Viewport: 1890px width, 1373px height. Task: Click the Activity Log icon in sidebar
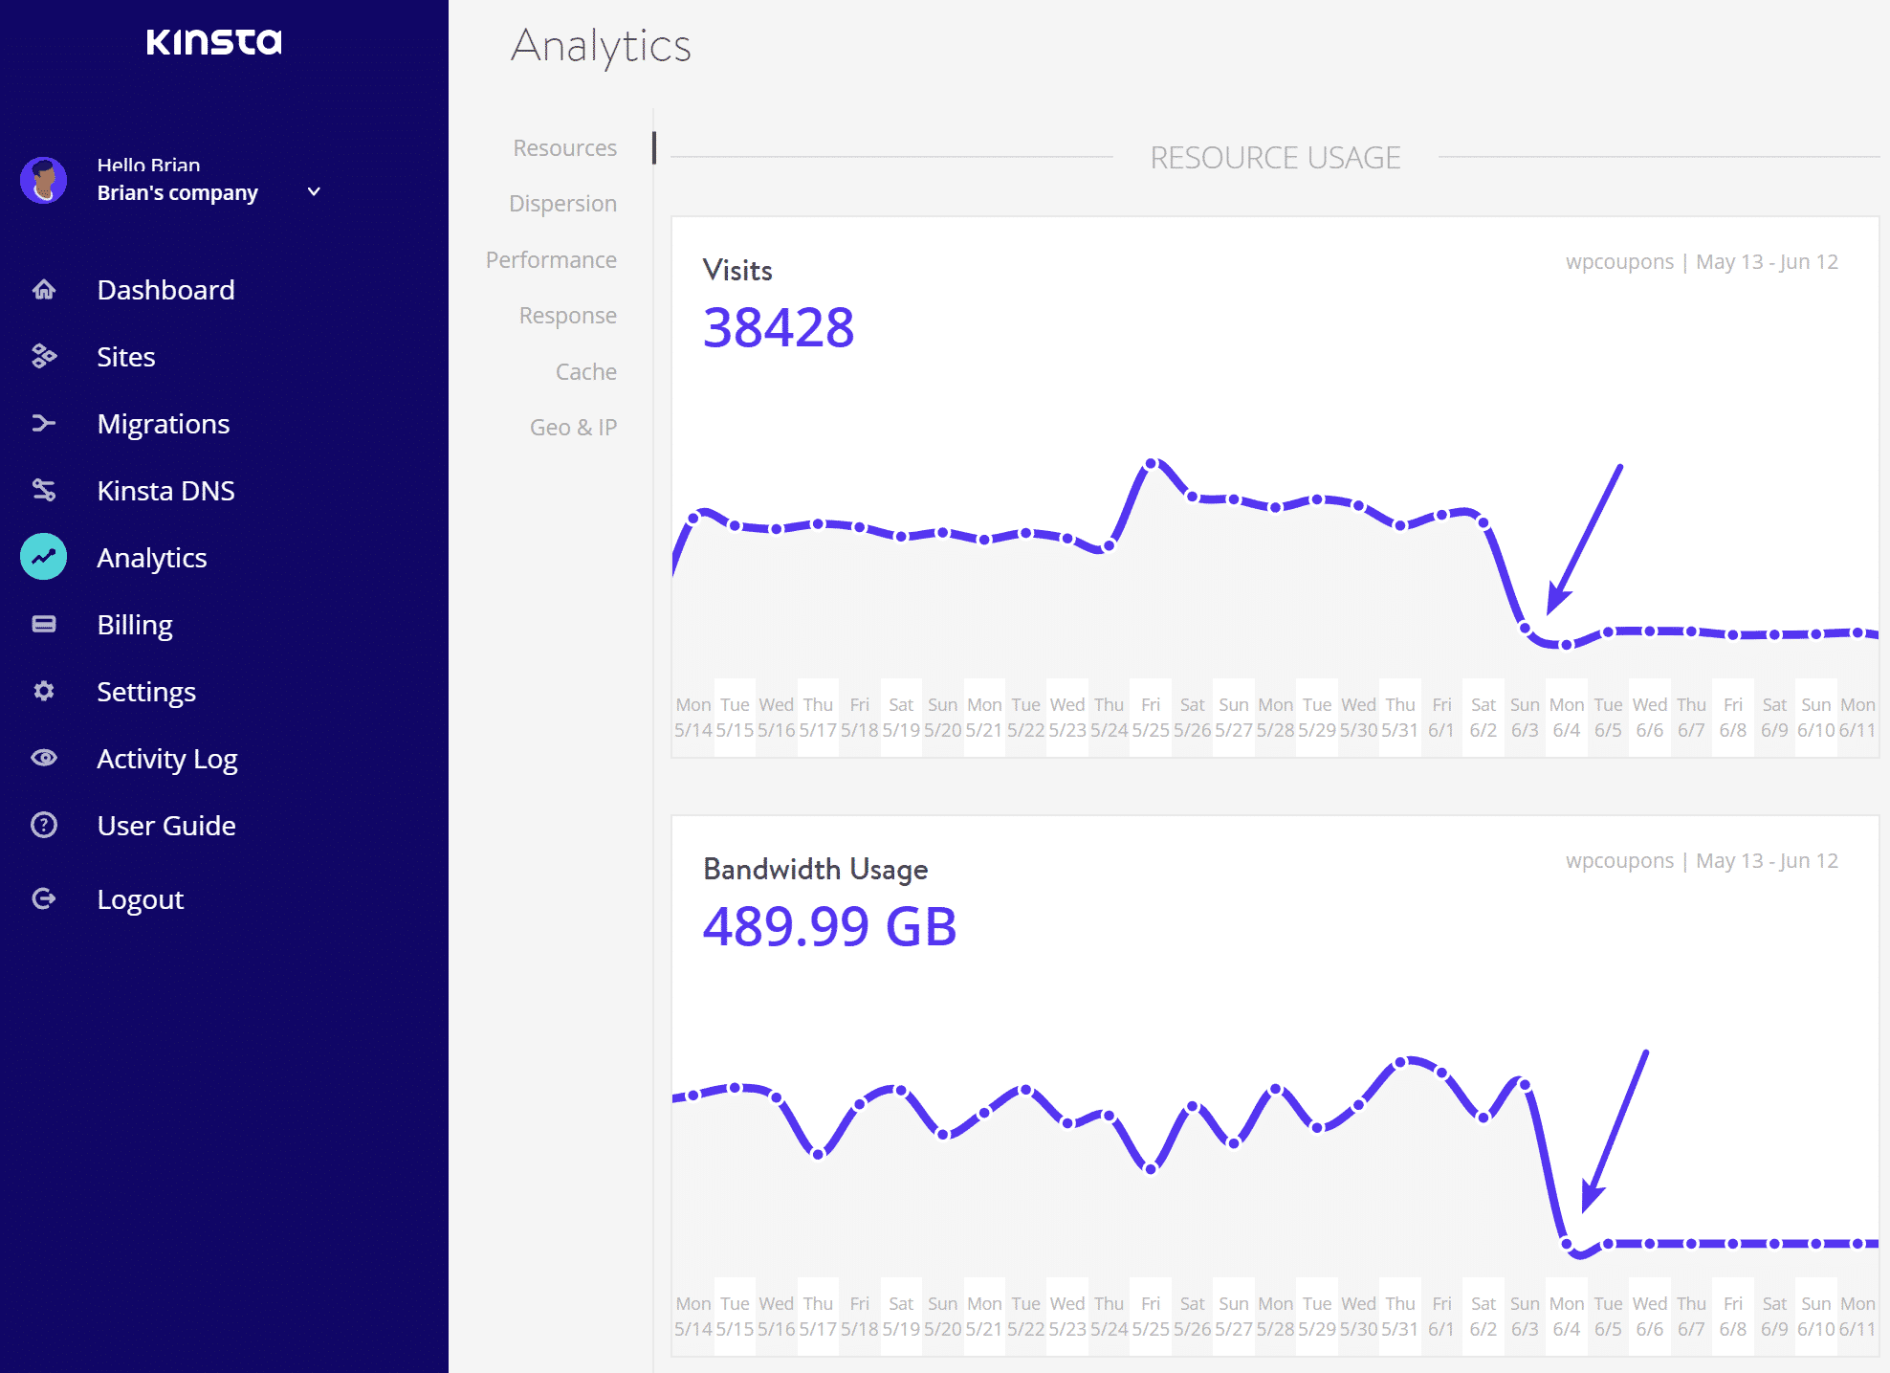coord(44,758)
